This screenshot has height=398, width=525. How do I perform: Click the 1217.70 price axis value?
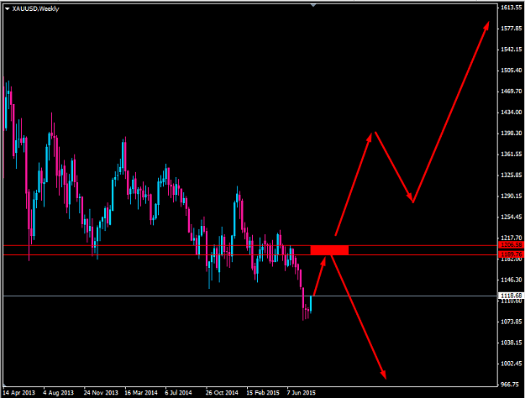click(x=512, y=238)
